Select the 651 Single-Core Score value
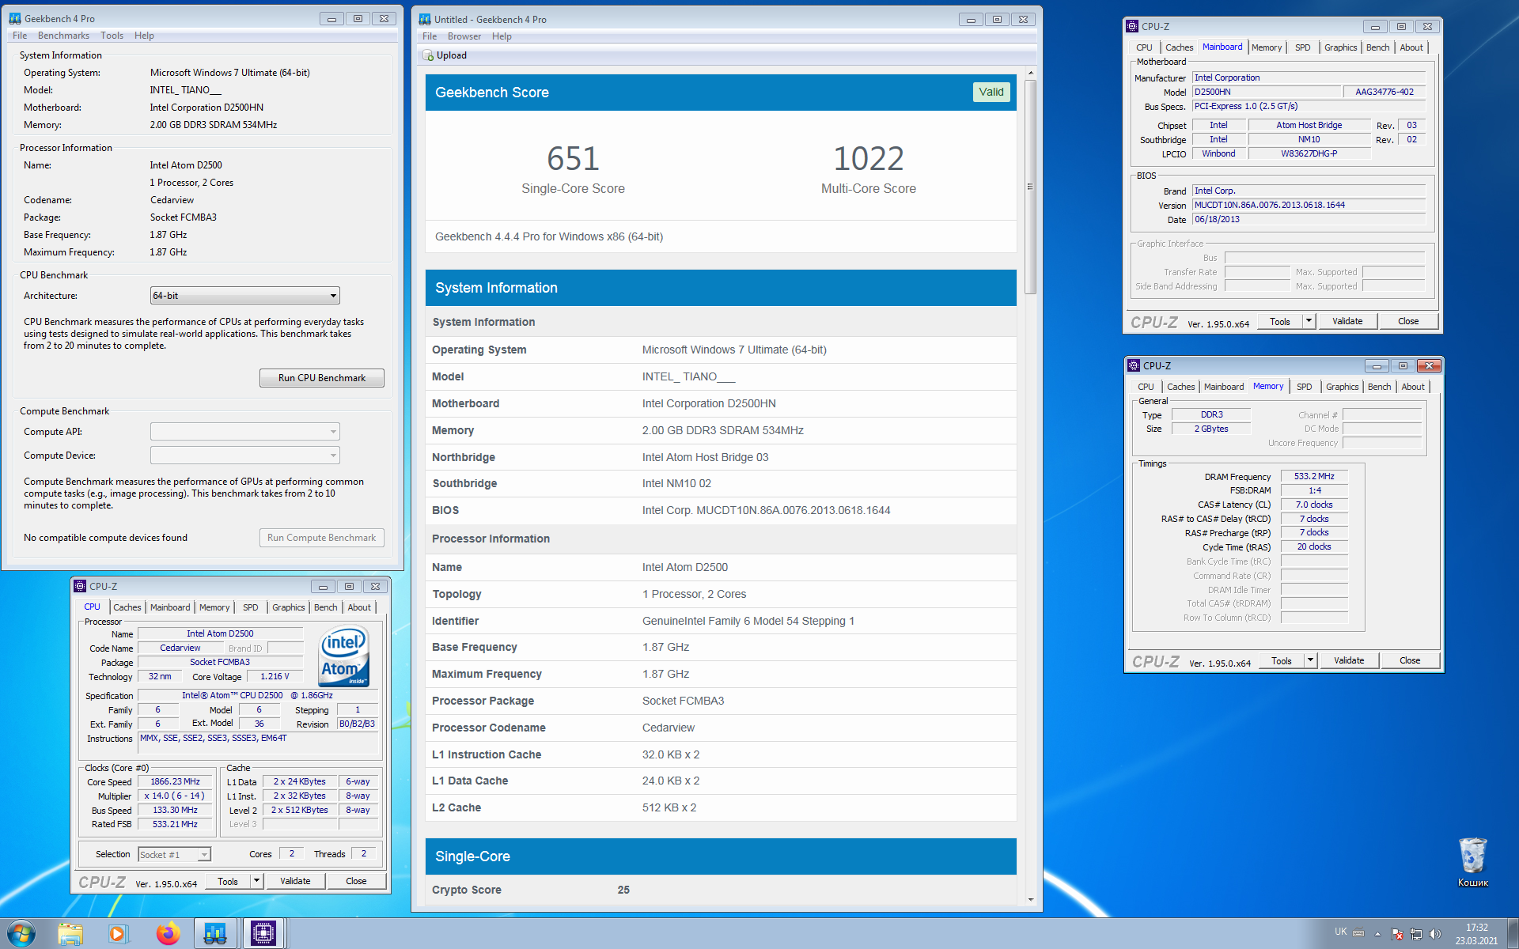The height and width of the screenshot is (949, 1519). coord(573,159)
